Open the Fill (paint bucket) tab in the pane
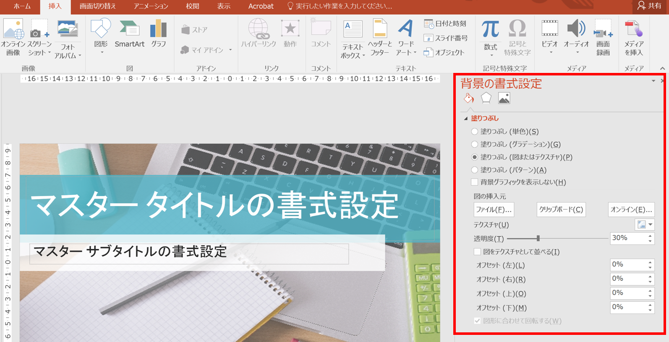This screenshot has height=342, width=669. pyautogui.click(x=469, y=98)
